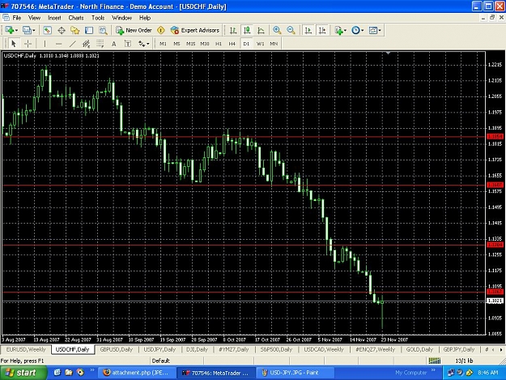This screenshot has width=506, height=380.
Task: Select the Vertical Line drawing tool
Action: point(45,44)
